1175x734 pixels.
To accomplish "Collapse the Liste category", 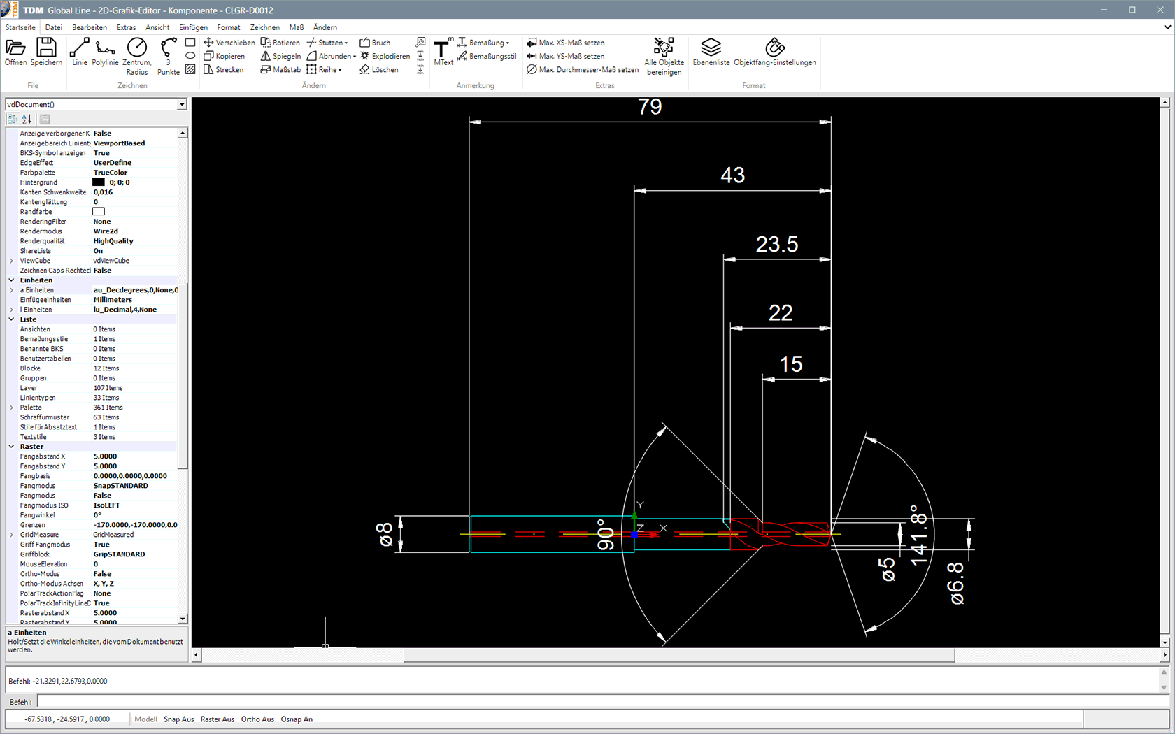I will tap(11, 319).
